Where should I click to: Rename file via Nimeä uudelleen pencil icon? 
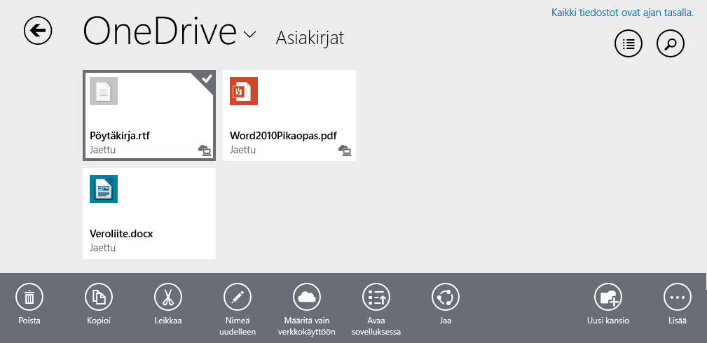coord(238,297)
